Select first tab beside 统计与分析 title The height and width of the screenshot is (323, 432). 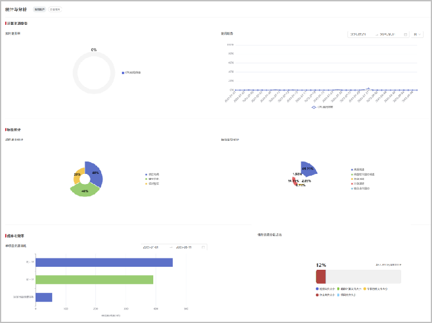click(38, 9)
